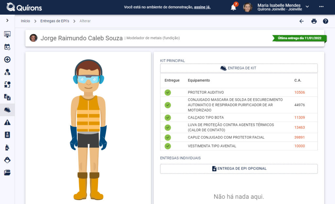Open the clipboard report sidebar icon
This screenshot has width=335, height=204.
pos(7,135)
